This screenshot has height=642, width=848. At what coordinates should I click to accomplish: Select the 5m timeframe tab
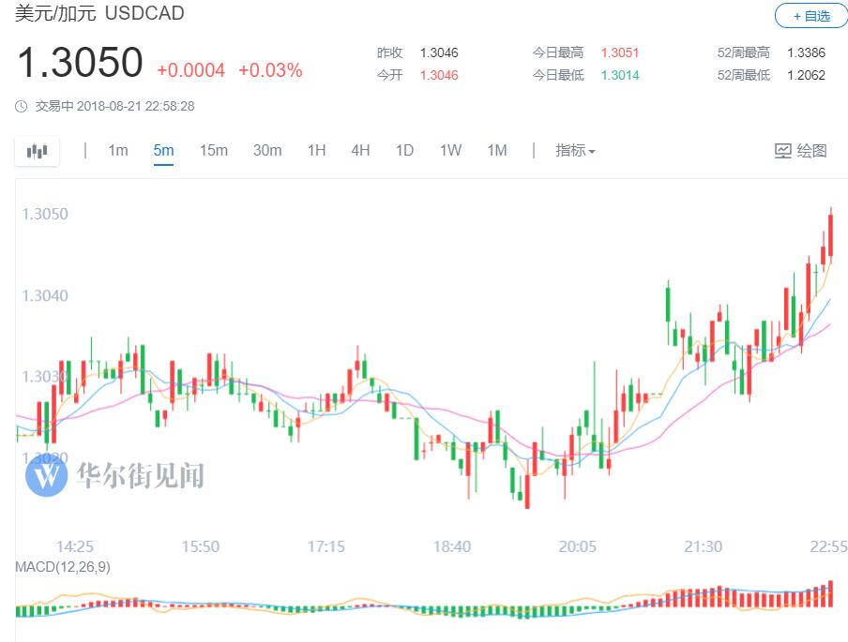pyautogui.click(x=164, y=151)
